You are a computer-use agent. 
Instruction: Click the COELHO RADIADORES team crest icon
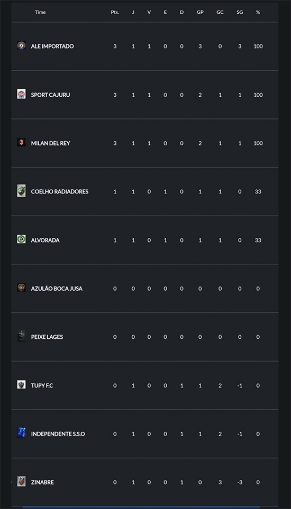pyautogui.click(x=21, y=191)
